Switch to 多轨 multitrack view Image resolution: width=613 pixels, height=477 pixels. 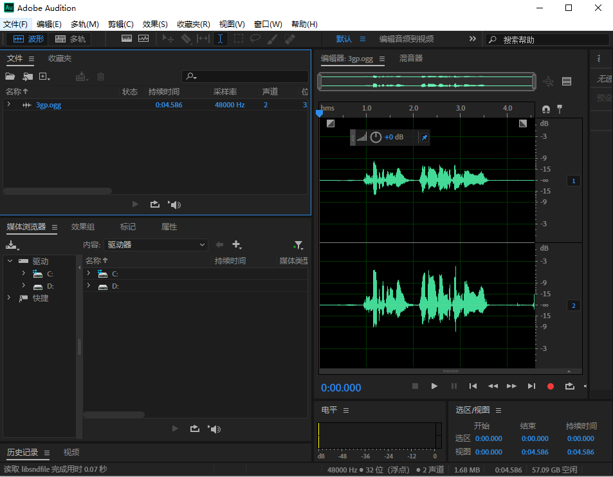pos(70,39)
